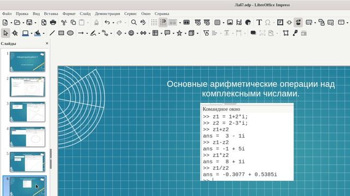
Task: Activate the Select arrow tool
Action: 5,33
